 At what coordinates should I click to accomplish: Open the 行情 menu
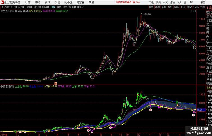28,2
